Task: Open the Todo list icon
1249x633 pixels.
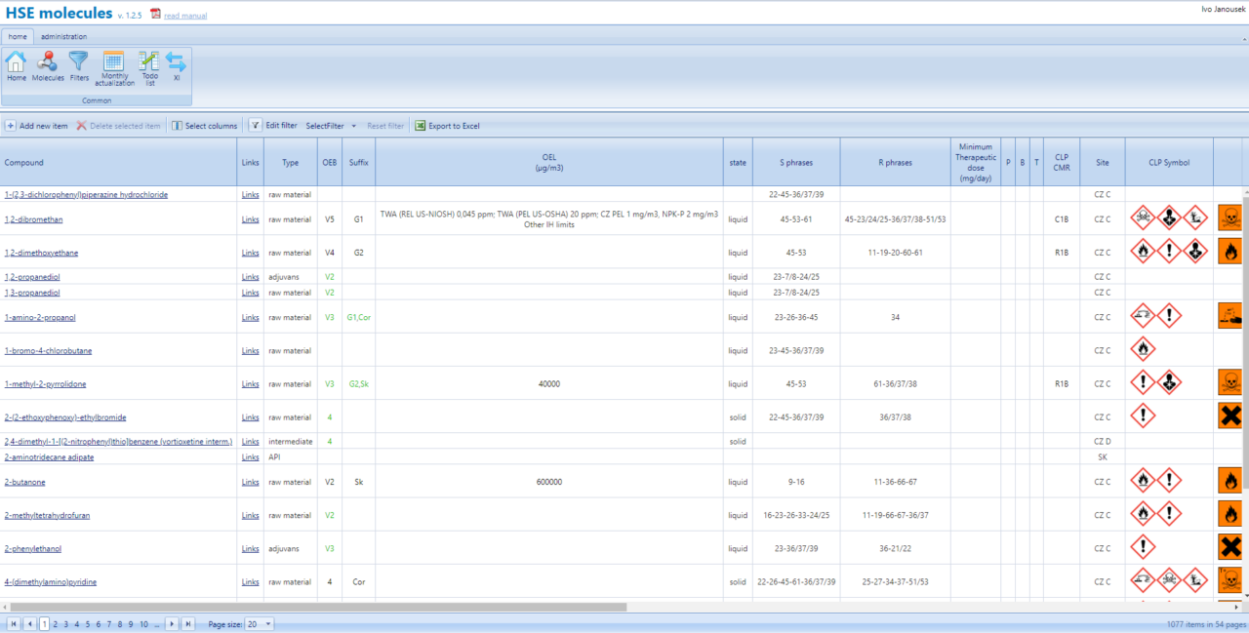Action: [149, 67]
